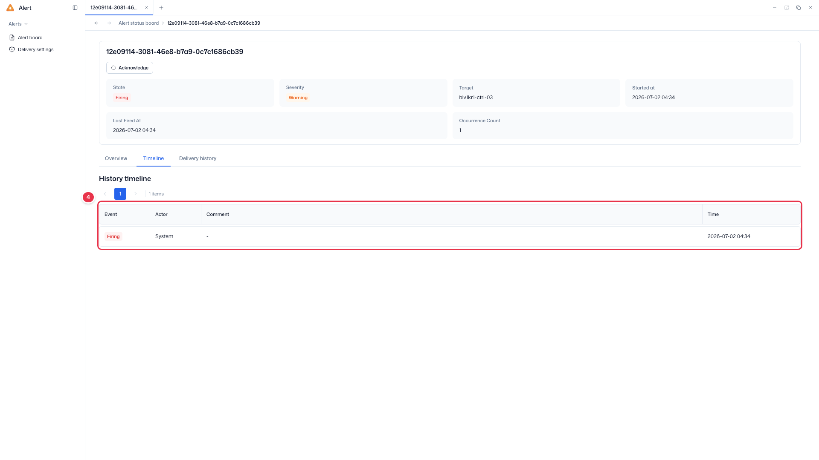Click the Alert board document icon
The image size is (819, 460).
click(x=12, y=37)
